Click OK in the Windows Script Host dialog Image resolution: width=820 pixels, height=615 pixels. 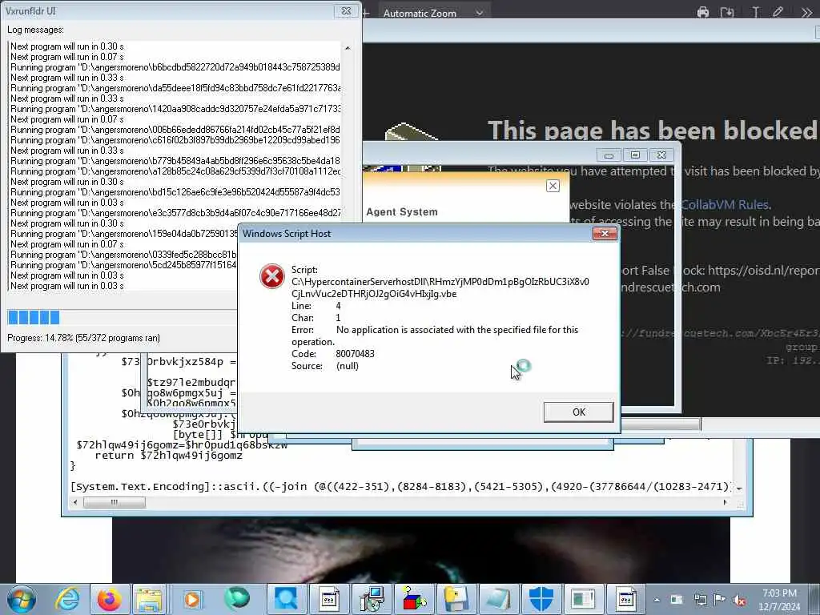578,412
